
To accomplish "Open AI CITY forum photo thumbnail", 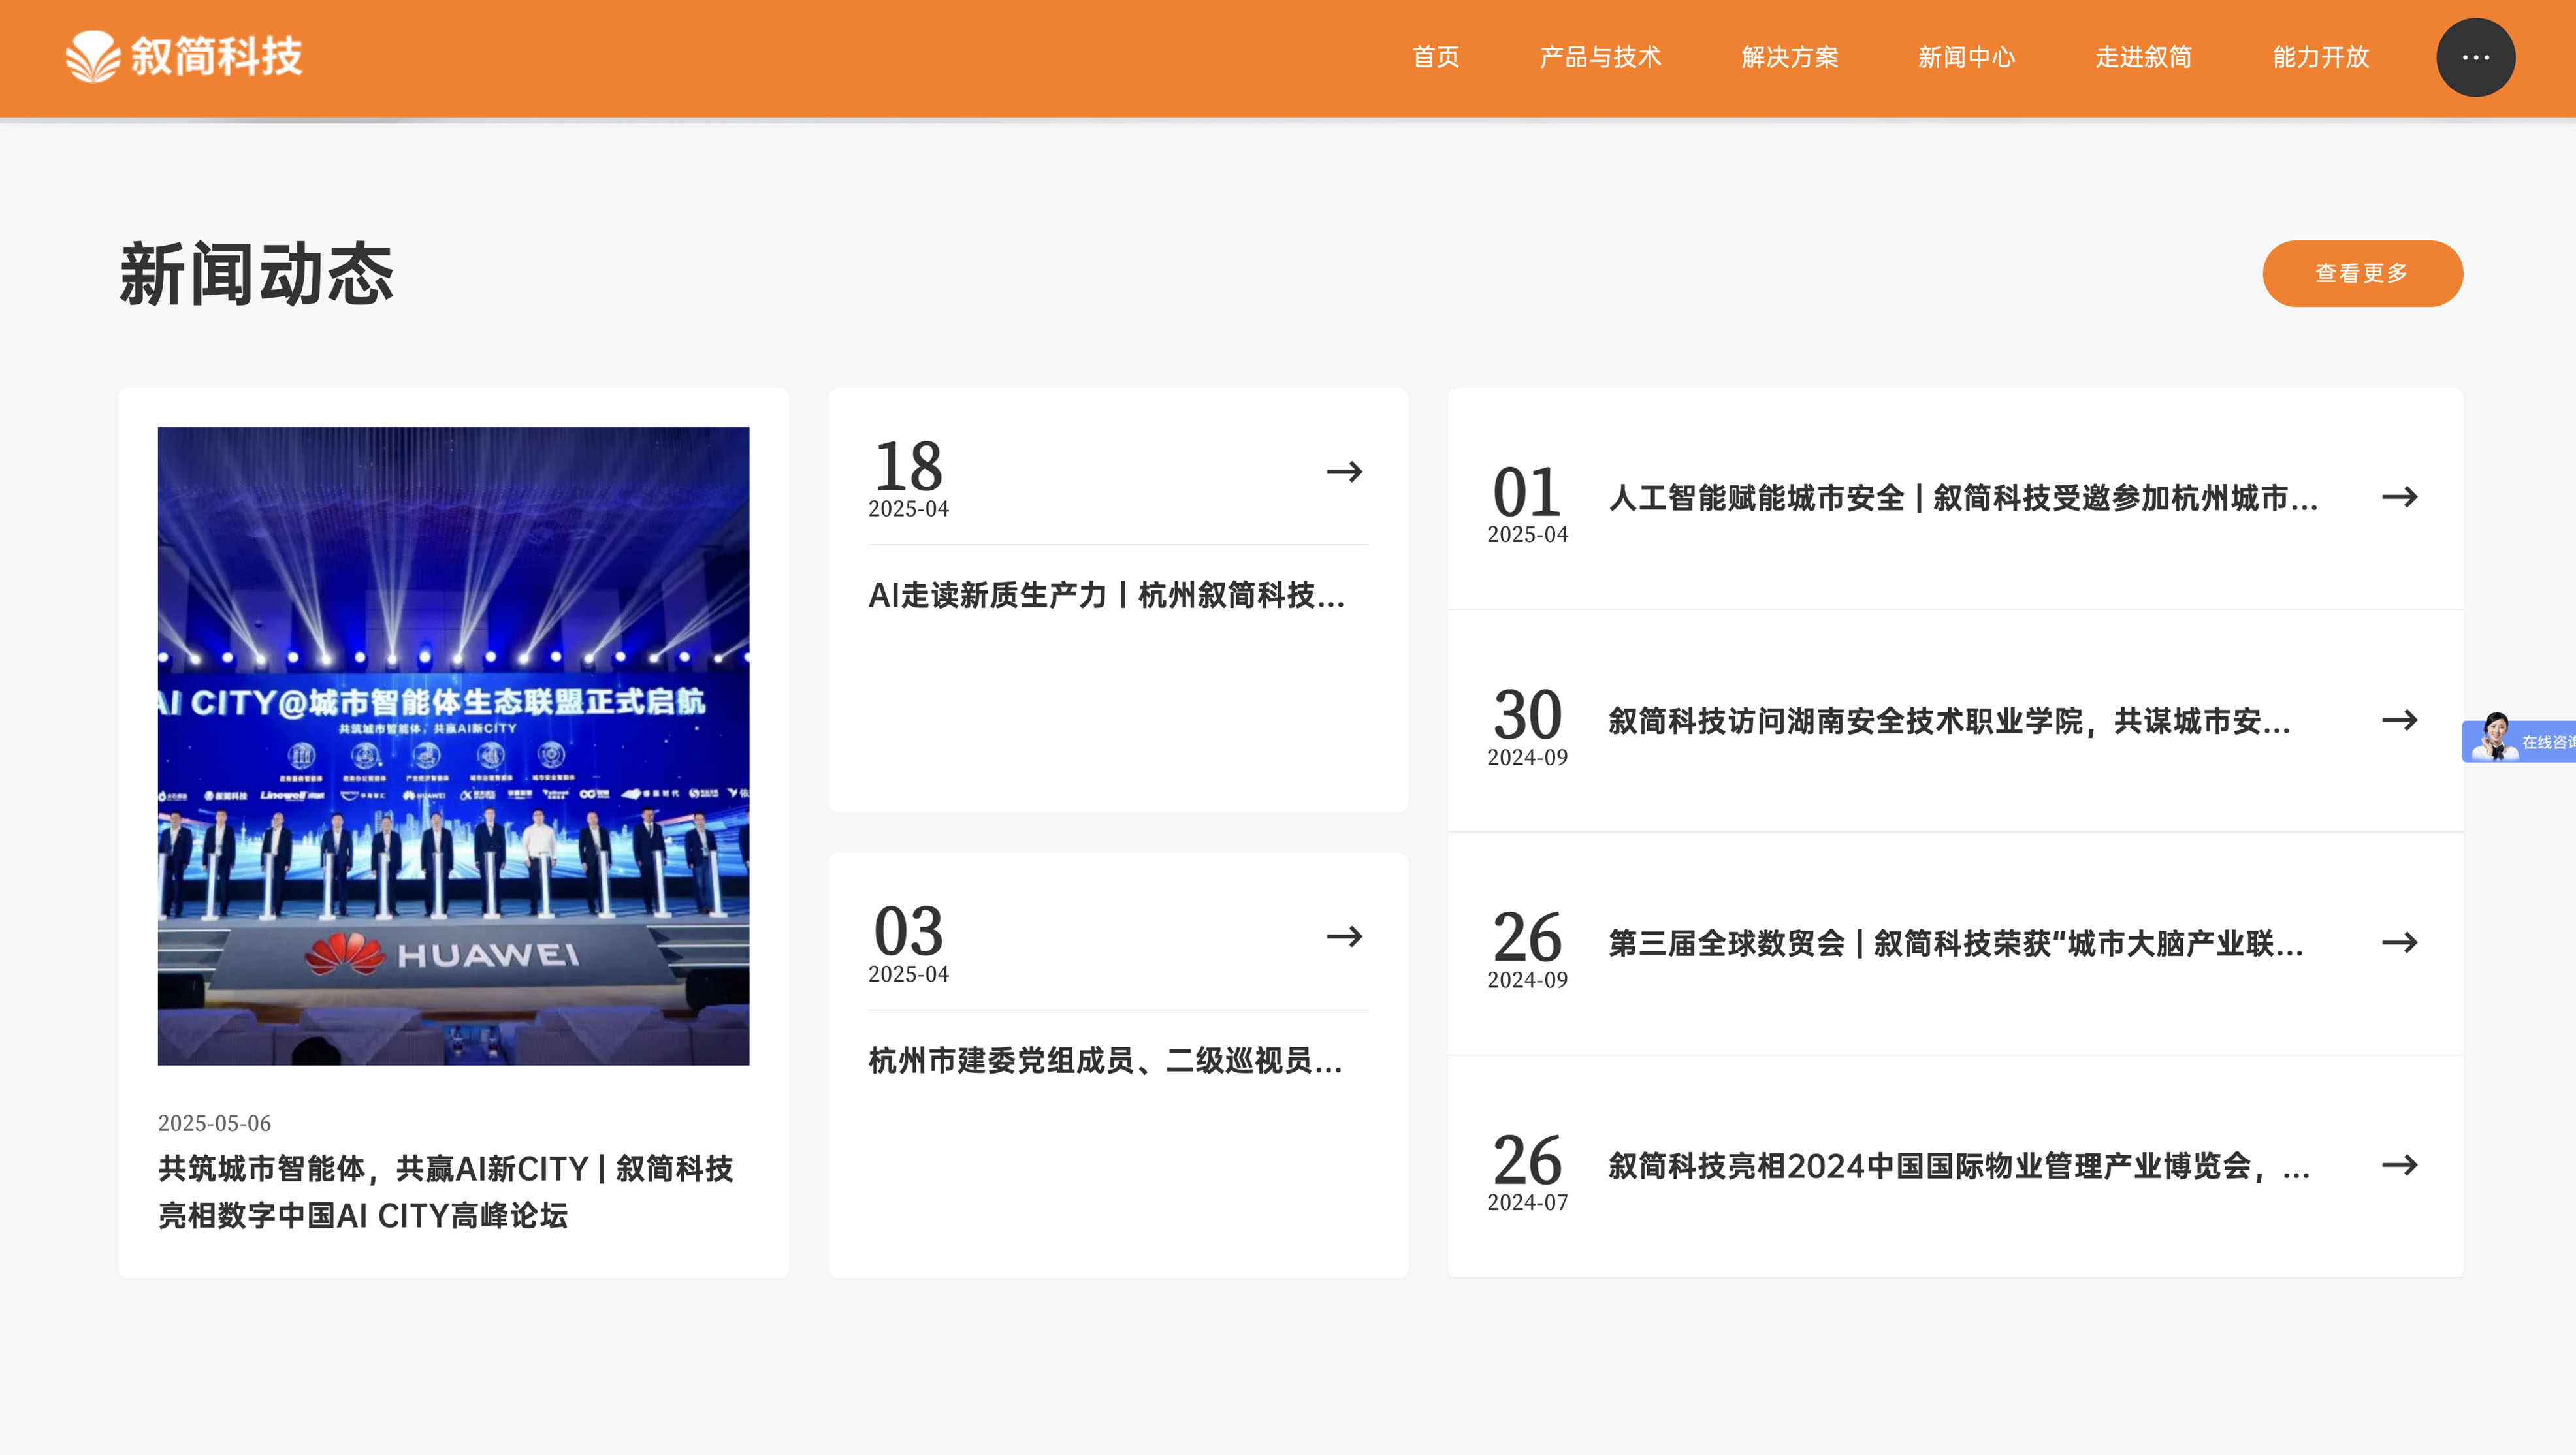I will coord(453,746).
